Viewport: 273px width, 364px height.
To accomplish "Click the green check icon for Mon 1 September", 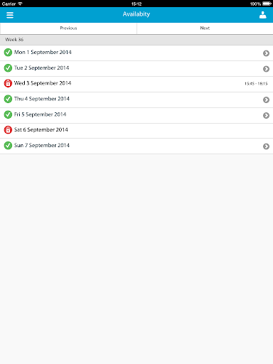I will pos(8,53).
